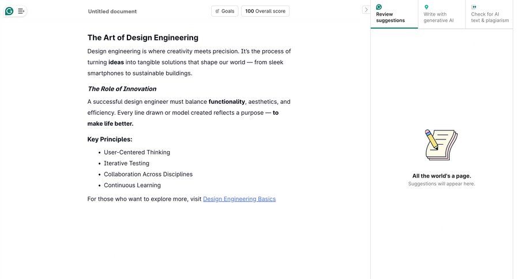
Task: Click the text Suggestions will appear here.
Action: pos(442,184)
